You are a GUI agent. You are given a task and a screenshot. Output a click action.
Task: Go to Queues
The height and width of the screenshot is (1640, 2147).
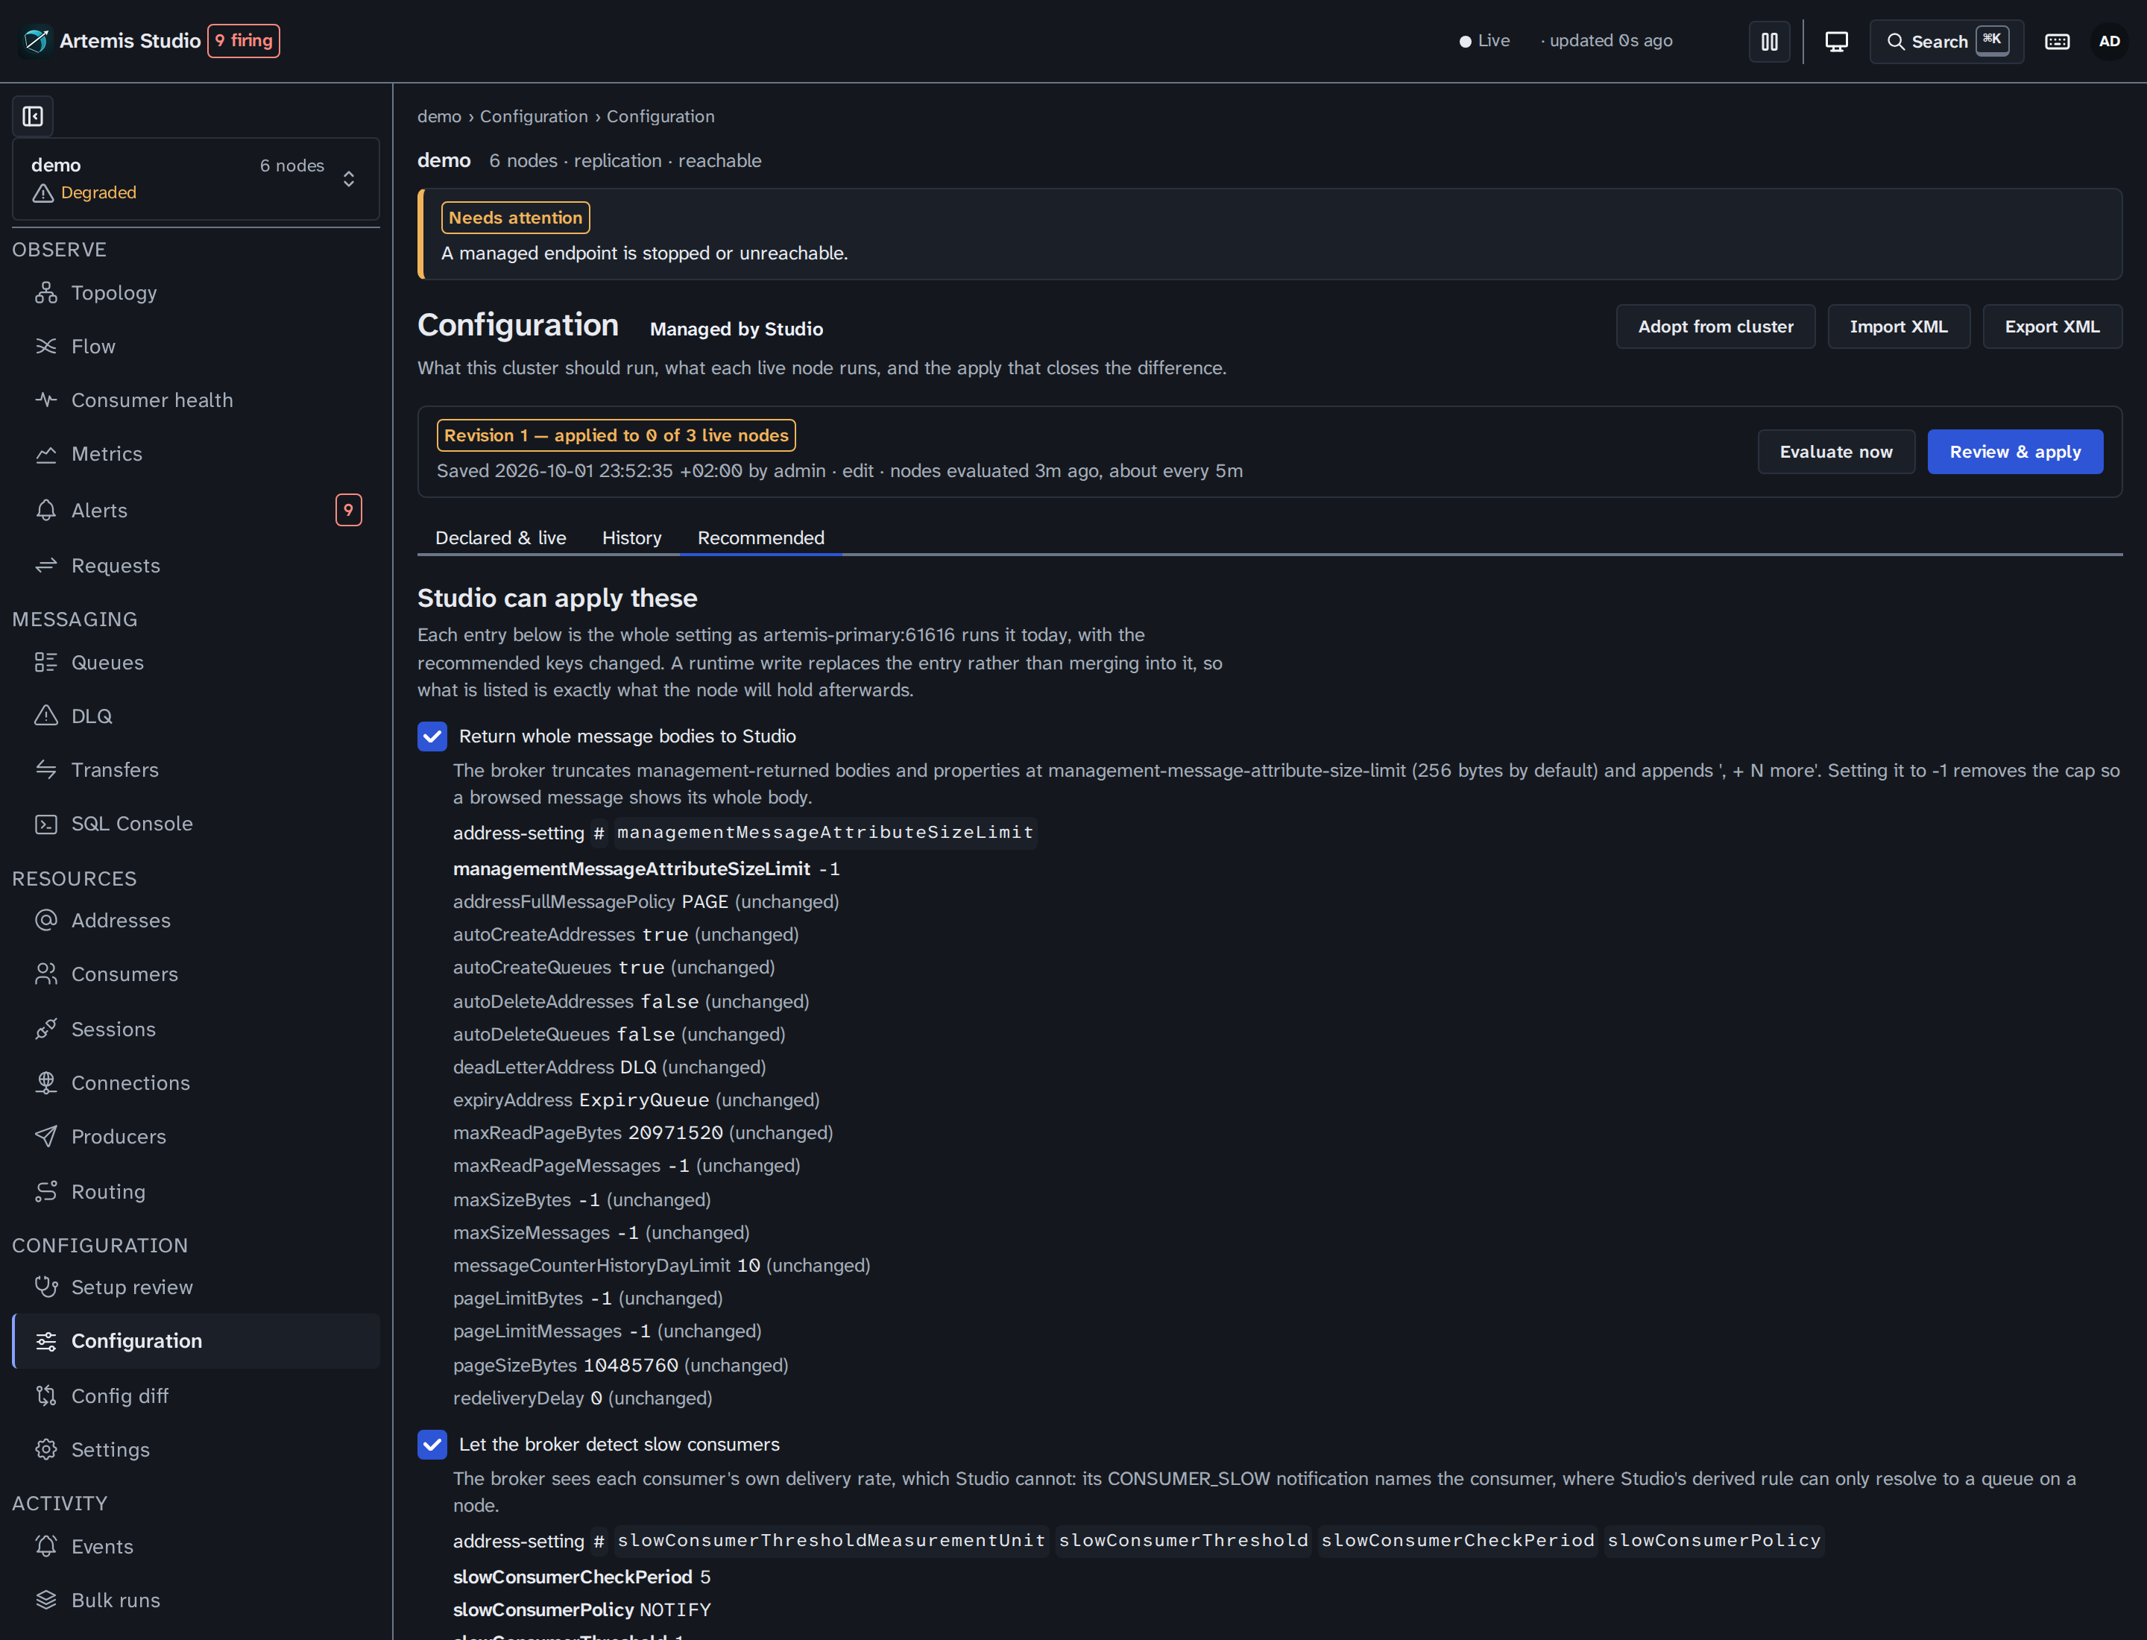pyautogui.click(x=195, y=663)
